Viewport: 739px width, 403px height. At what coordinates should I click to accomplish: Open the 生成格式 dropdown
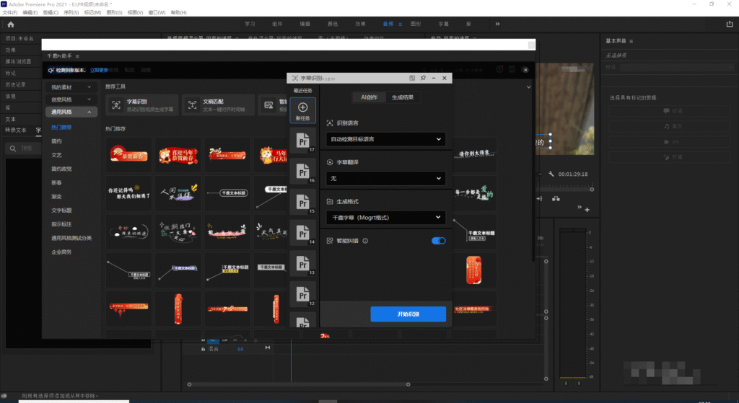[386, 217]
